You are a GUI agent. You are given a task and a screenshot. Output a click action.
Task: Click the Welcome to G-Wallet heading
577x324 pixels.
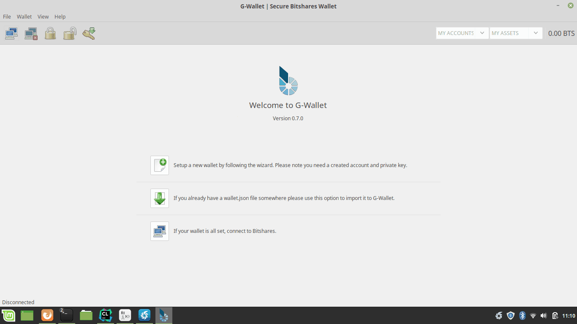(288, 105)
